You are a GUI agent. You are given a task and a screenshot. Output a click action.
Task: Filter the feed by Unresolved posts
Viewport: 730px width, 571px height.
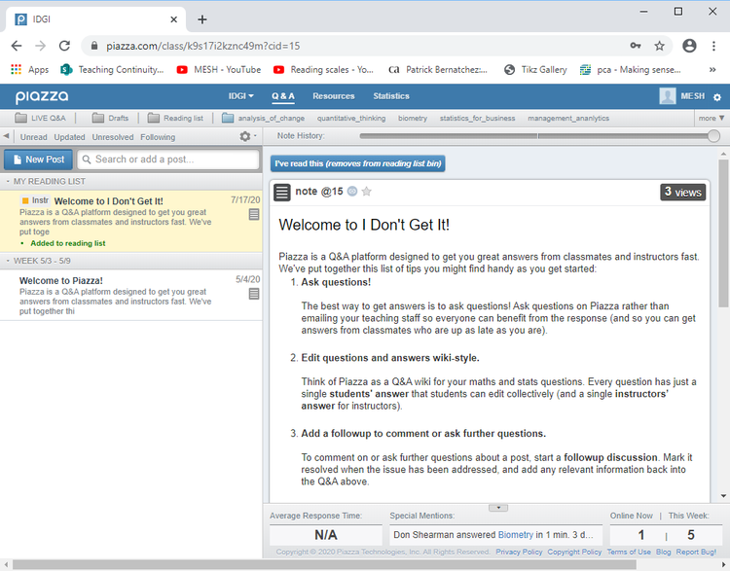(x=113, y=137)
